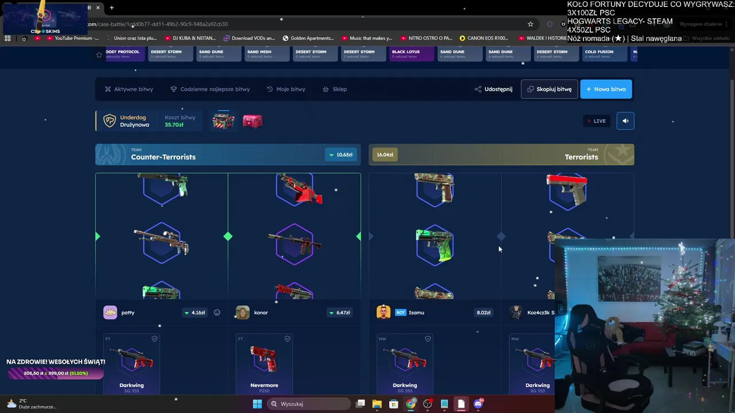
Task: Open Microsoft Store from the taskbar
Action: (394, 404)
